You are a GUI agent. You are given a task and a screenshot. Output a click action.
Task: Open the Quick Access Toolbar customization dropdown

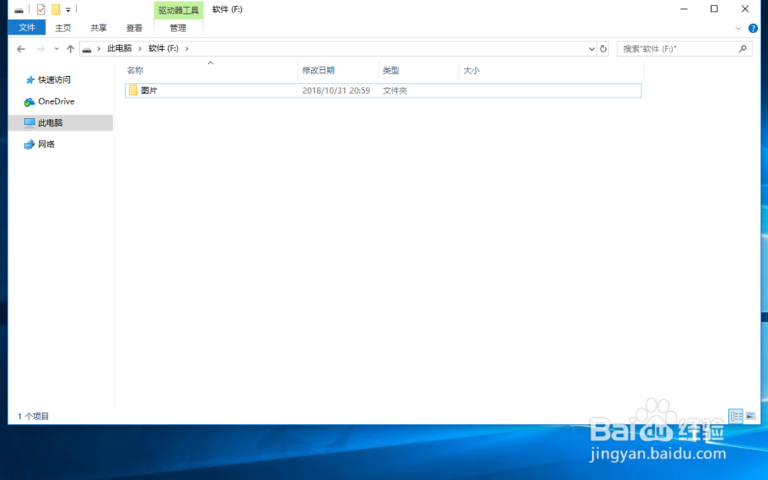pos(68,8)
